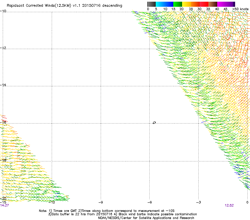Select the cyan-blue 5-15 knots legend band
This screenshot has height=220, width=250.
[165, 4]
